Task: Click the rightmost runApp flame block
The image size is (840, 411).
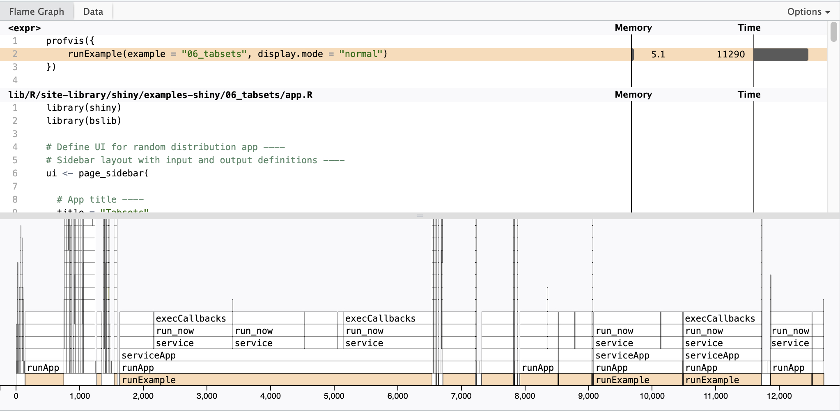Action: (x=789, y=368)
